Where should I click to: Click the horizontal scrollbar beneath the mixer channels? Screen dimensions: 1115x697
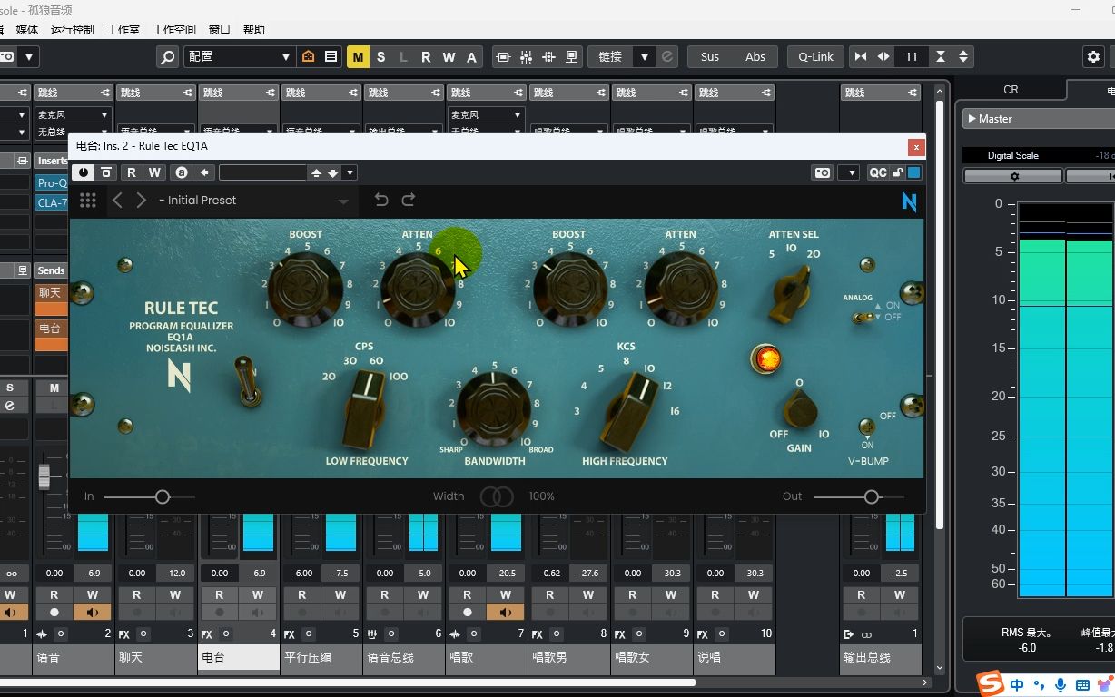(348, 682)
